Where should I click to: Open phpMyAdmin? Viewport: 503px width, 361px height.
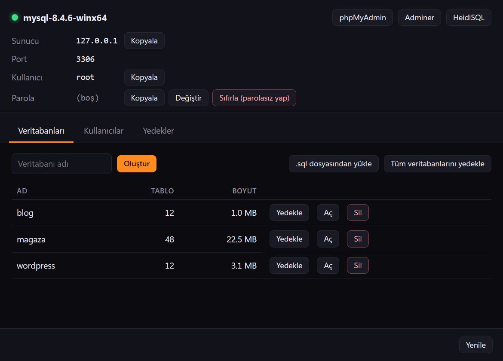point(362,18)
